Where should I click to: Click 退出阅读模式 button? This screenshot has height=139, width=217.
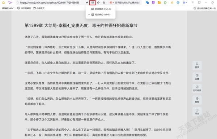[x=205, y=8]
